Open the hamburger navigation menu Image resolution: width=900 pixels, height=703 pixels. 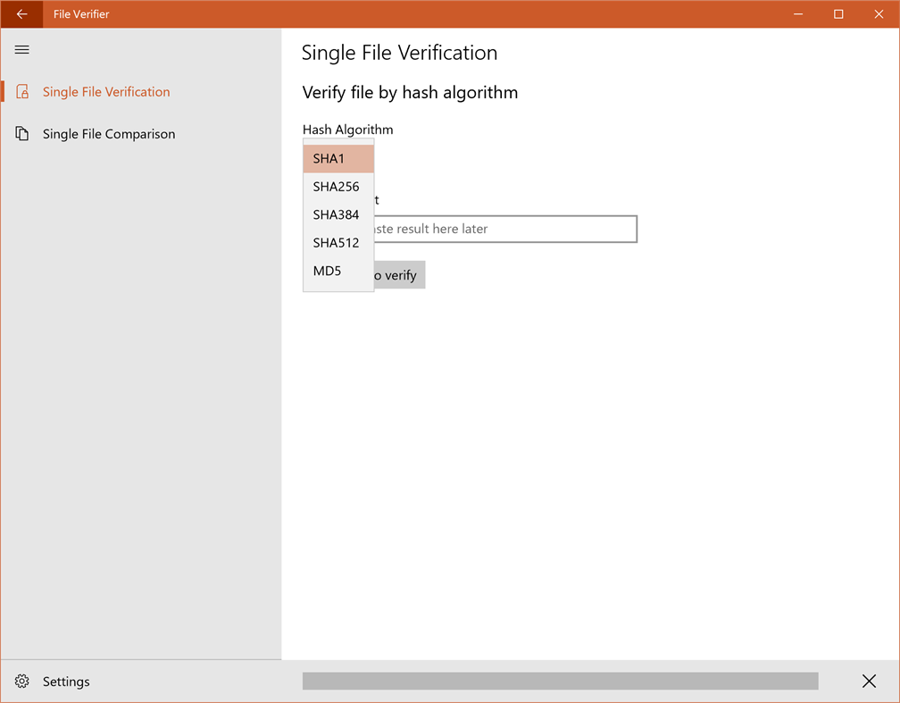click(x=21, y=49)
